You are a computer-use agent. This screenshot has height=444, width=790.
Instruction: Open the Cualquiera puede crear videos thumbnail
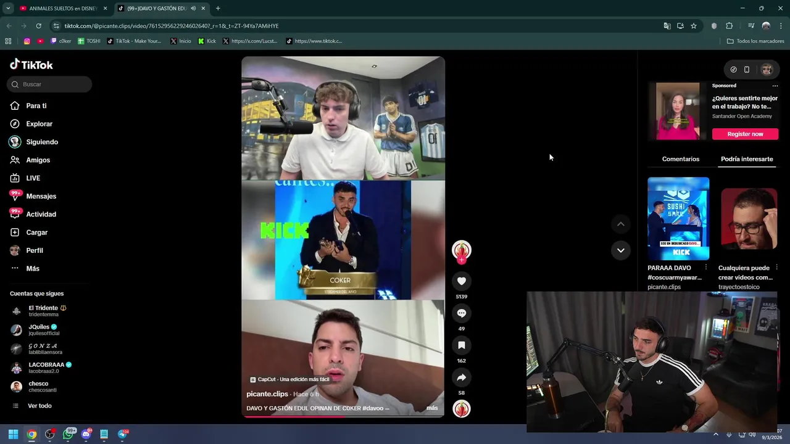pos(749,218)
